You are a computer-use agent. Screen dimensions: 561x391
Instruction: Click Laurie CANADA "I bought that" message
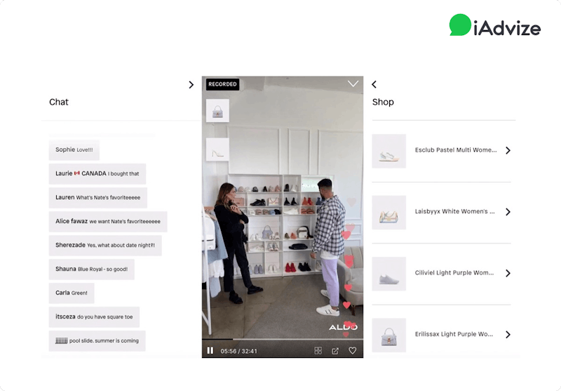coord(97,173)
